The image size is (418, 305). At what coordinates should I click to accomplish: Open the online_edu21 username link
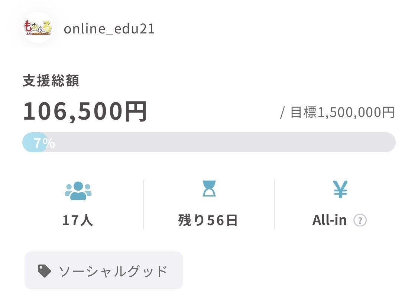coord(109,29)
